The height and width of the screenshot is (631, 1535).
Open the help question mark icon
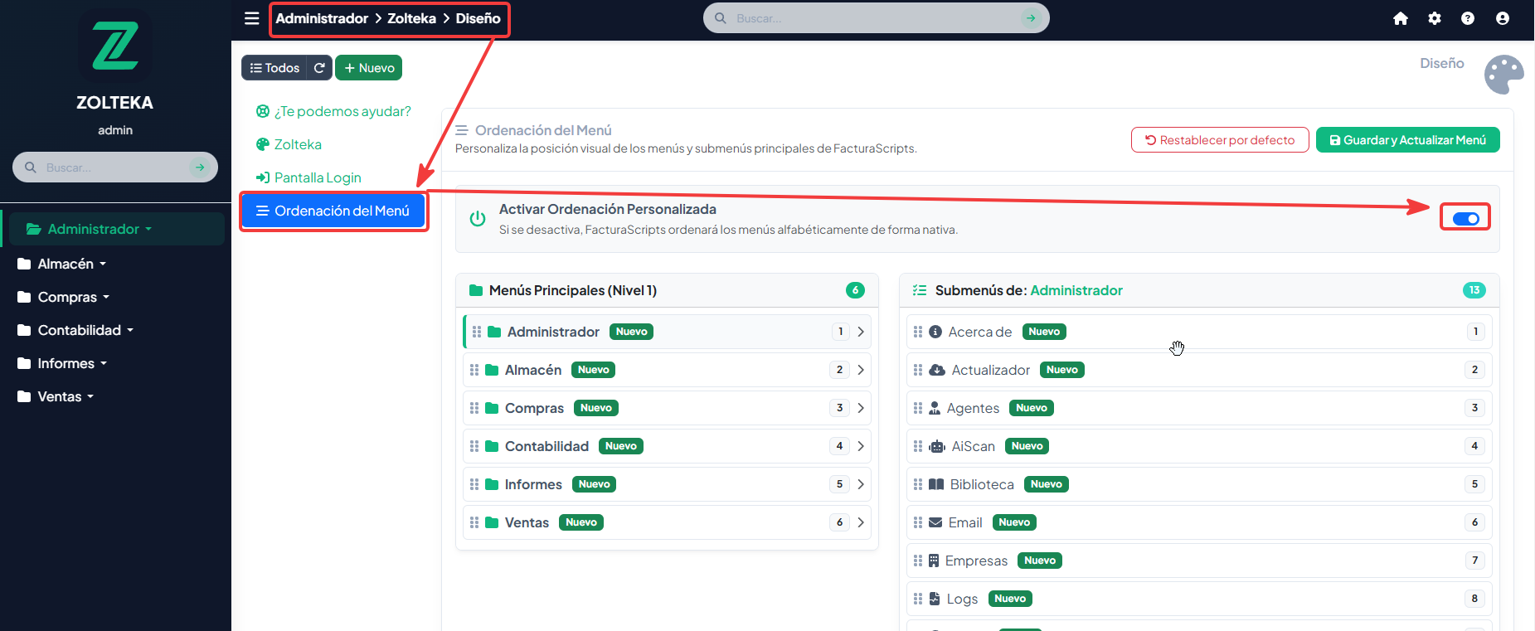1468,18
